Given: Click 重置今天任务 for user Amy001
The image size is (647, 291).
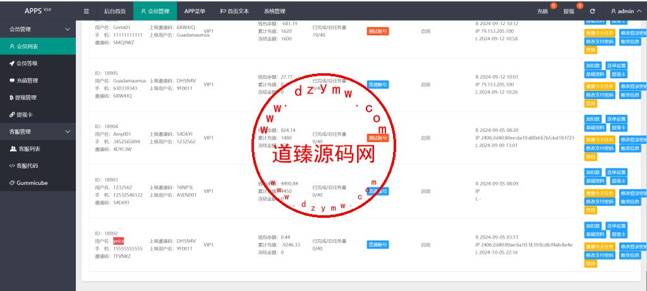Looking at the screenshot, I should [x=600, y=140].
